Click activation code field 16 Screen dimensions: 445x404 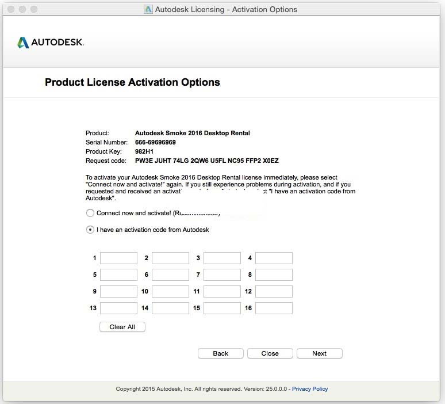(x=274, y=308)
